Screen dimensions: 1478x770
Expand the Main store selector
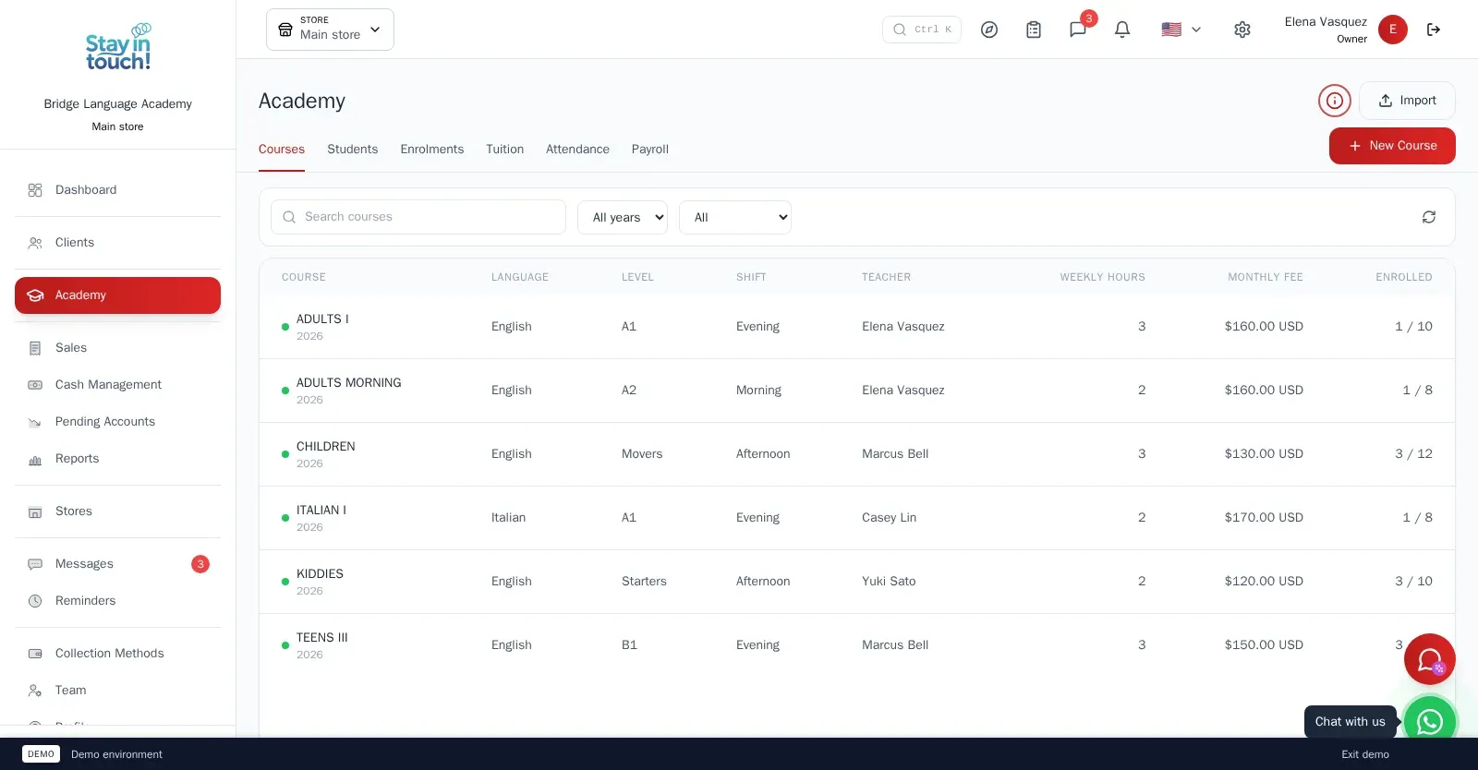tap(330, 30)
